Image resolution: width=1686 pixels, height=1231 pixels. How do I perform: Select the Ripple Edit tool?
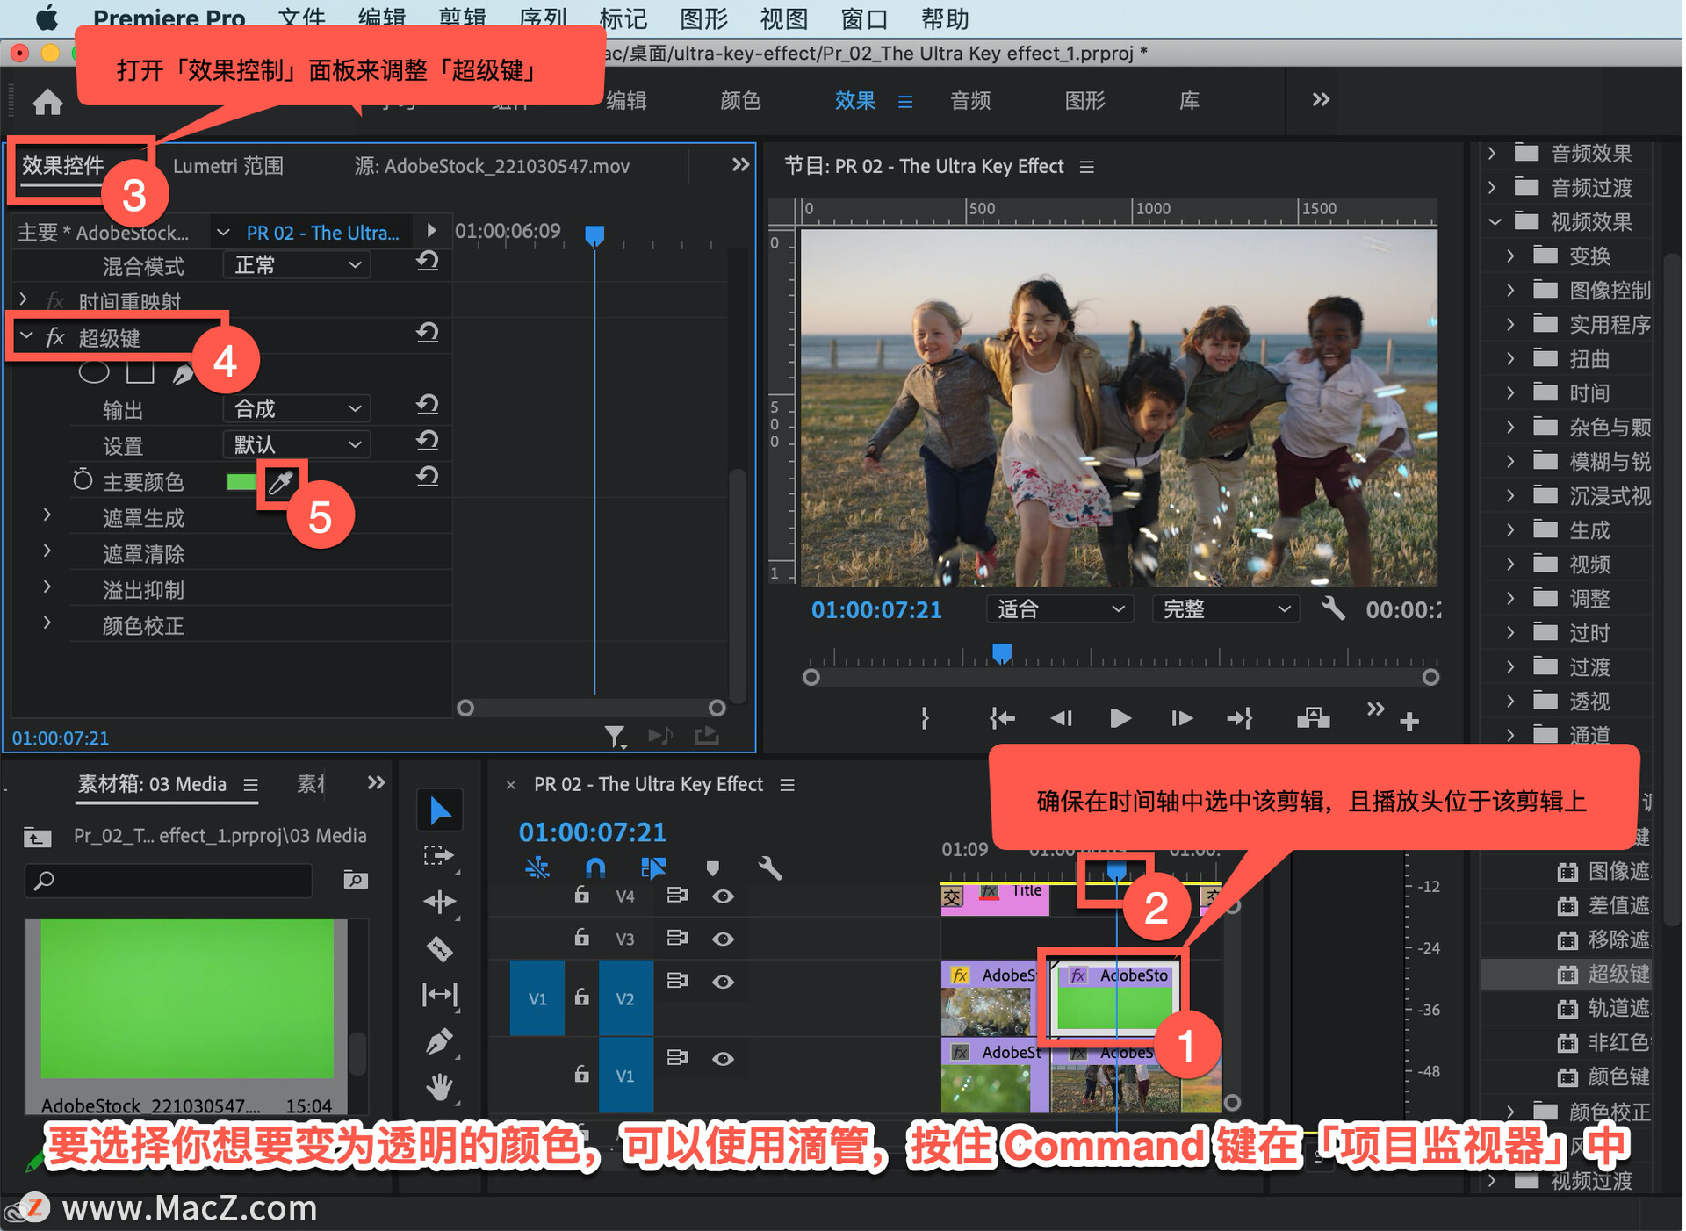coord(439,902)
